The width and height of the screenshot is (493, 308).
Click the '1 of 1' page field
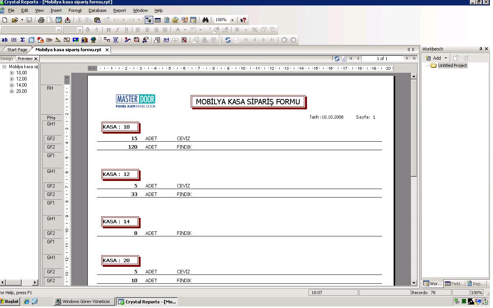pyautogui.click(x=382, y=59)
